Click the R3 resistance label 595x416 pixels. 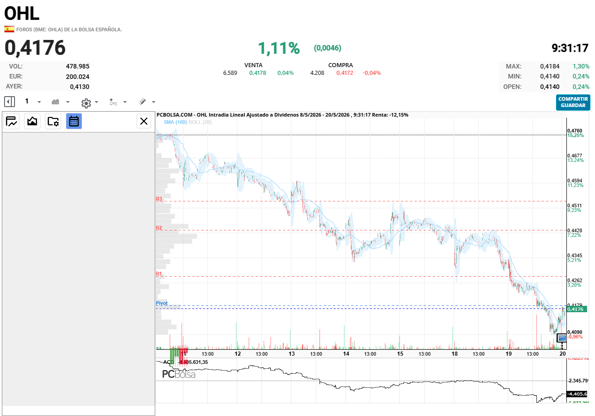pyautogui.click(x=159, y=199)
